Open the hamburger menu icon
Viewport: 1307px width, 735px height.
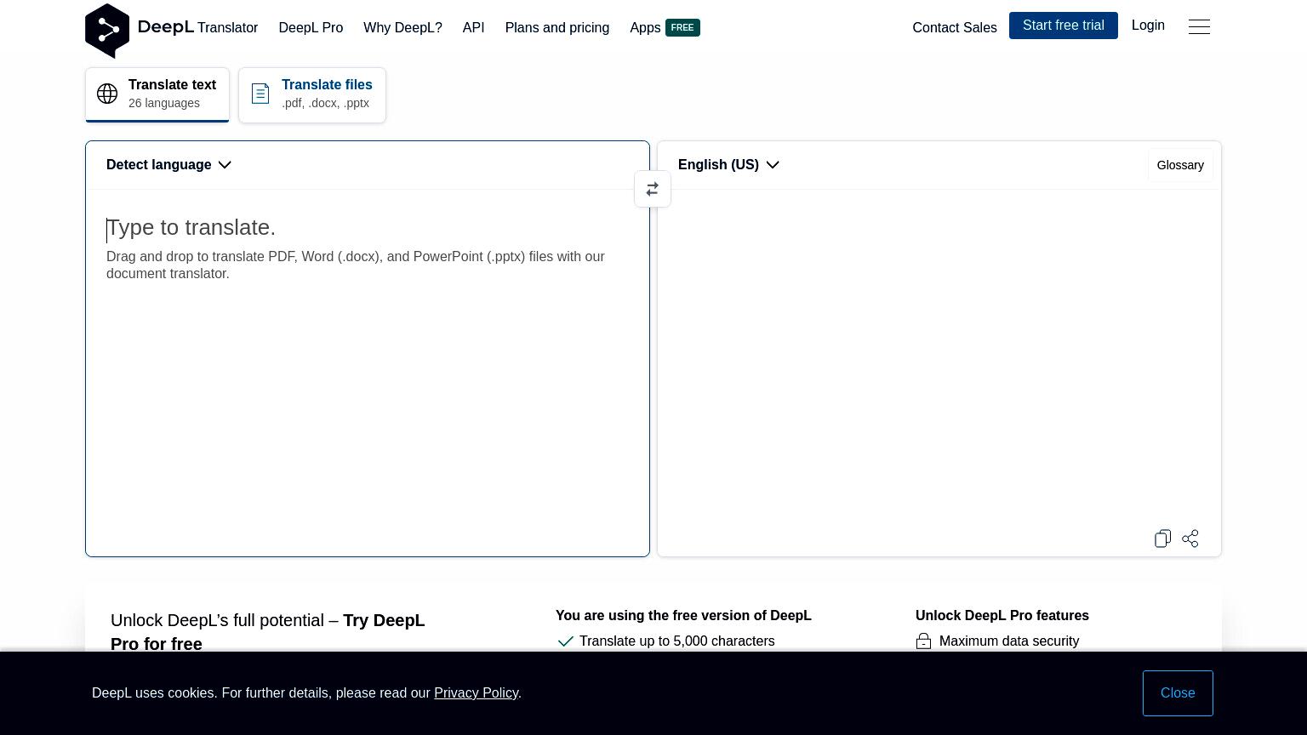pyautogui.click(x=1199, y=27)
